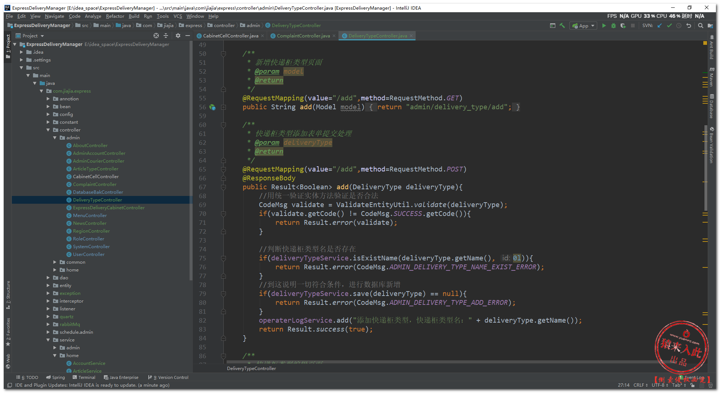Switch to CabinetCellController.java tab

click(230, 36)
